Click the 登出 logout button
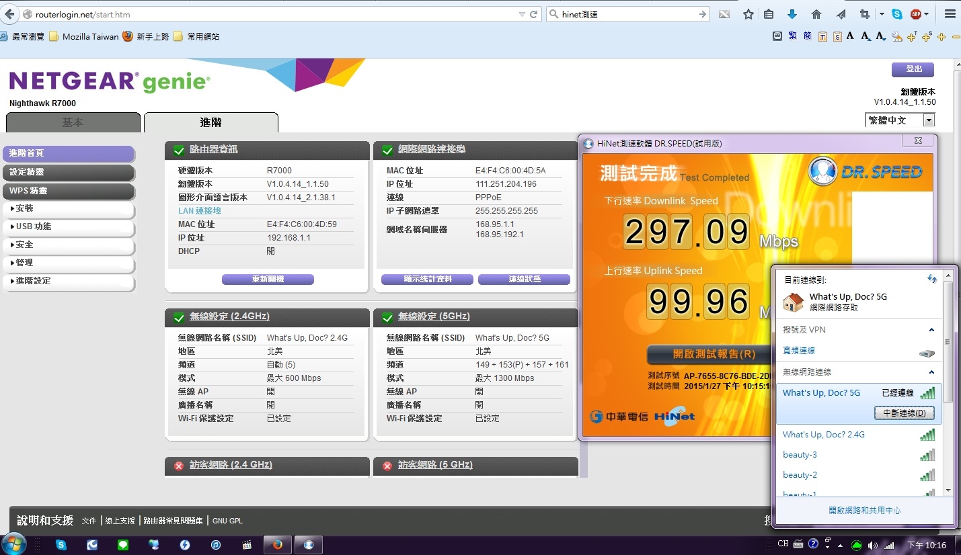 click(x=913, y=69)
